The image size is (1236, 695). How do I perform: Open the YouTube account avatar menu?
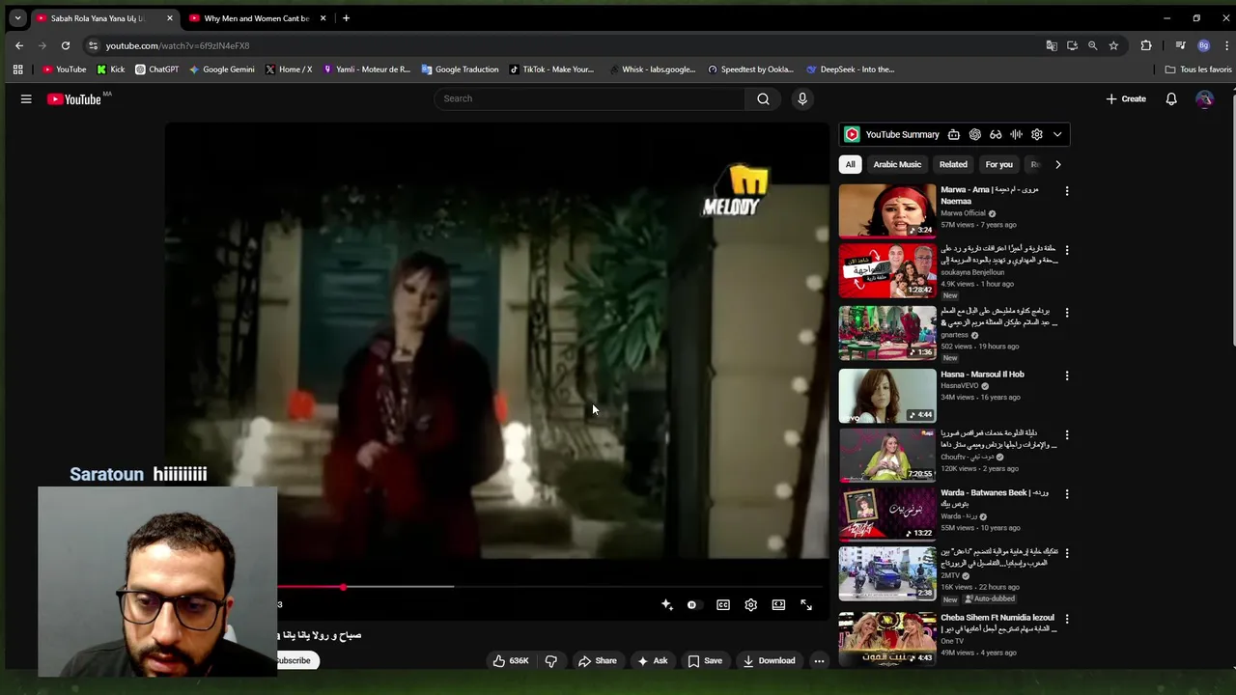click(x=1204, y=98)
